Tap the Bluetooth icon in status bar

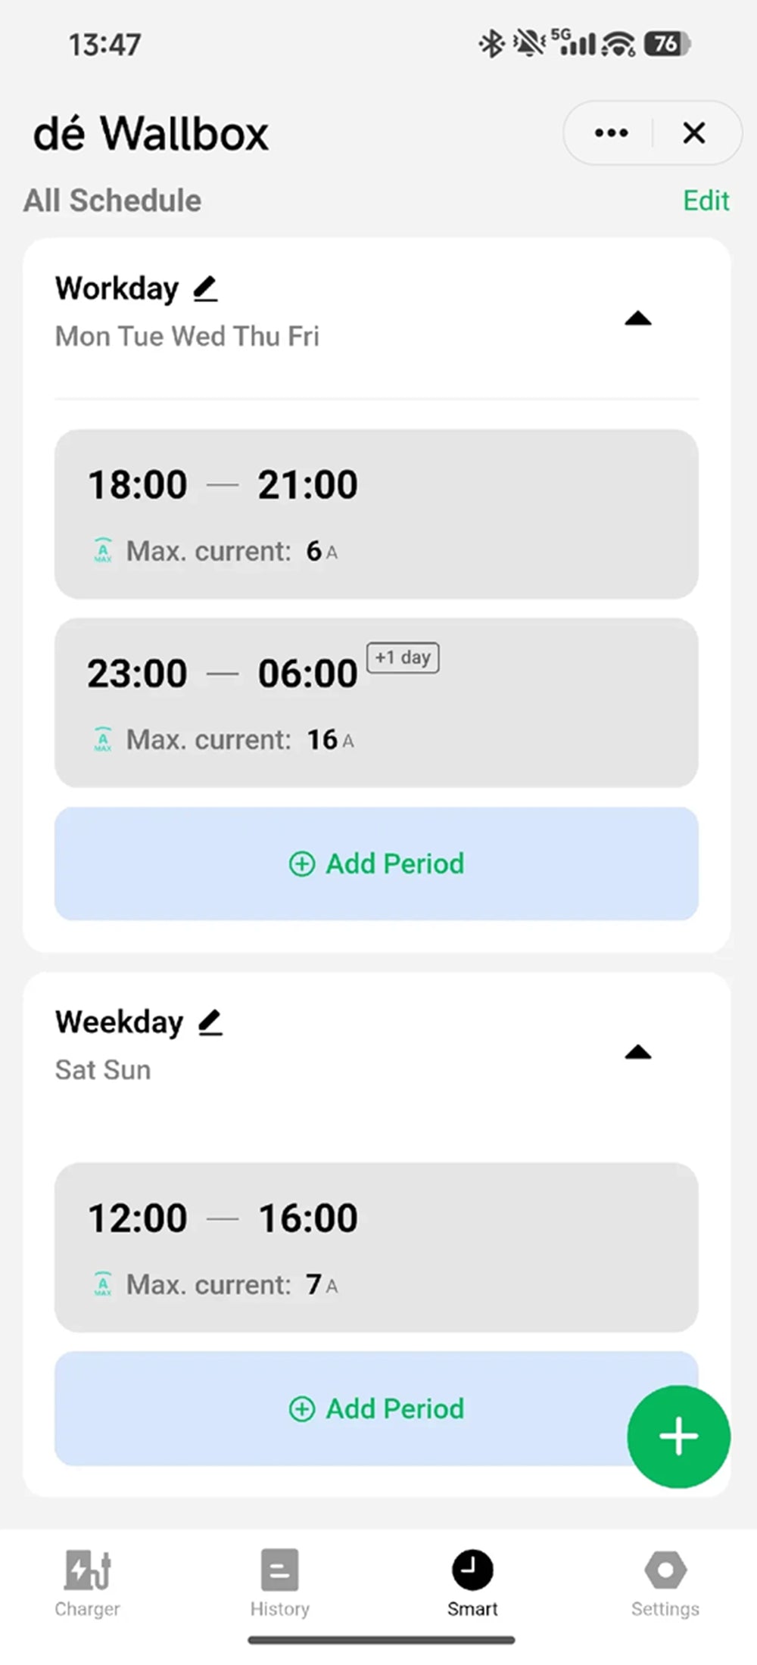(491, 43)
